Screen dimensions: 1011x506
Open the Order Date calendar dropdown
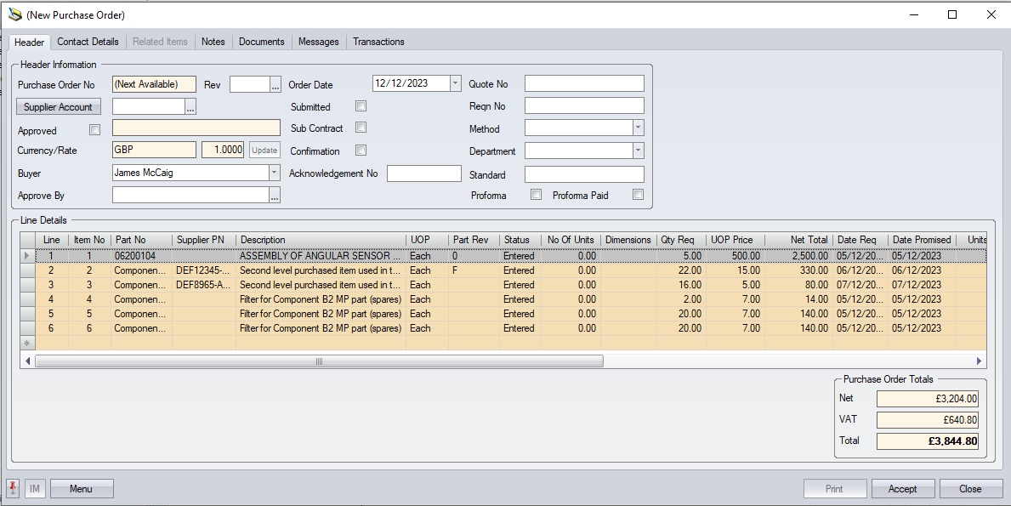455,83
